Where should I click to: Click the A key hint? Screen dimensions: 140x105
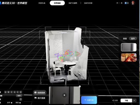click(14, 92)
